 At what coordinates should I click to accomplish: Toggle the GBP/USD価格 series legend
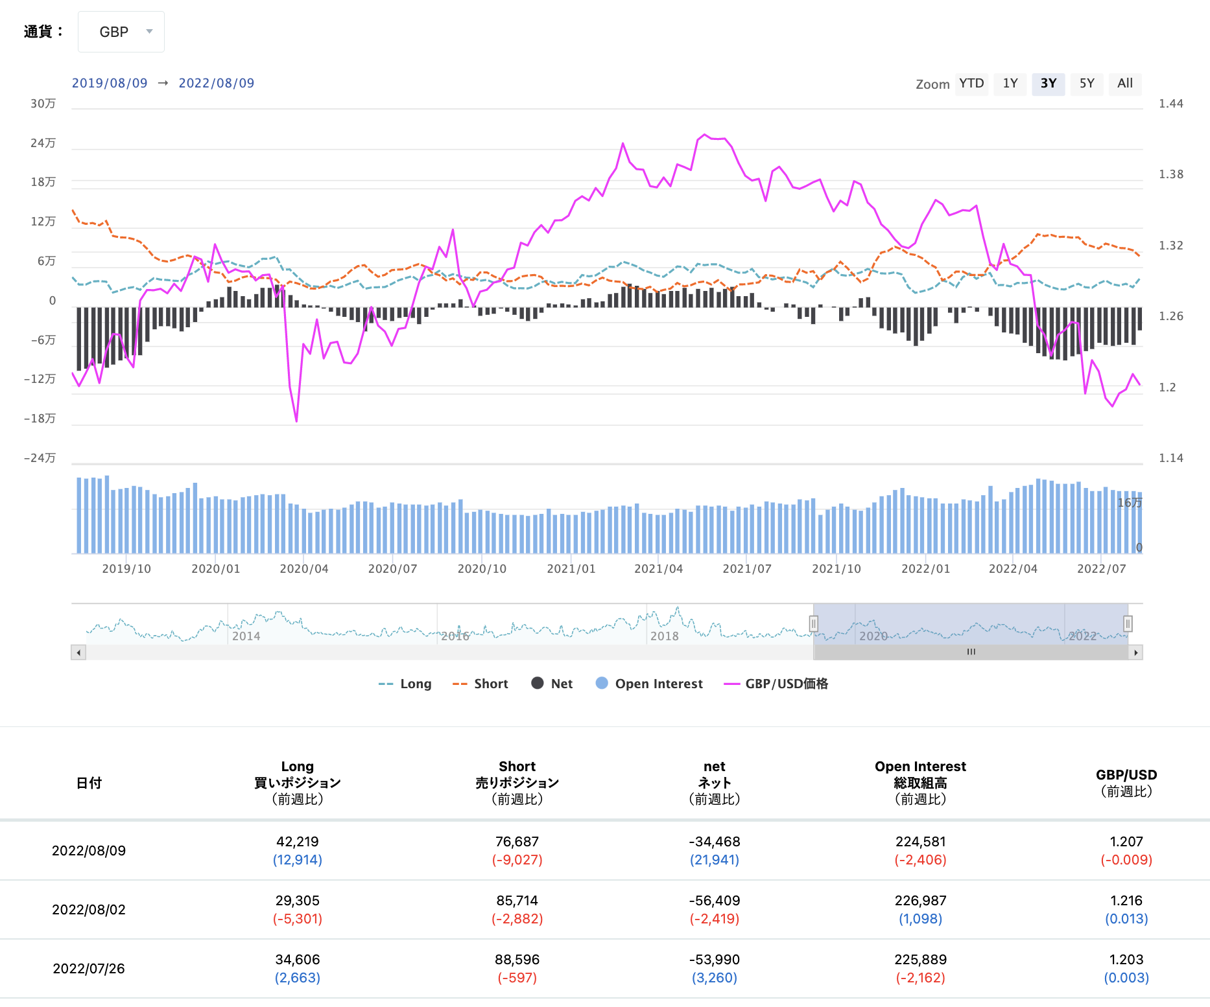[x=776, y=684]
